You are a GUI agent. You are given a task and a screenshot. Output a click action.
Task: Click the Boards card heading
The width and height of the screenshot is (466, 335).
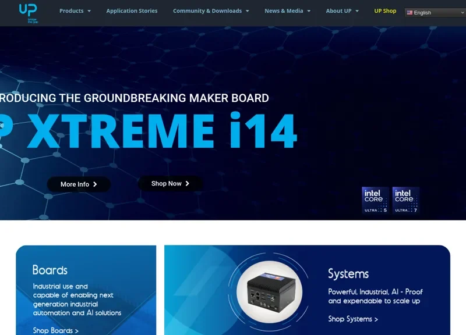click(x=50, y=270)
